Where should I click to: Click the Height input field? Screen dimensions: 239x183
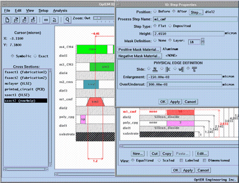tap(189, 34)
